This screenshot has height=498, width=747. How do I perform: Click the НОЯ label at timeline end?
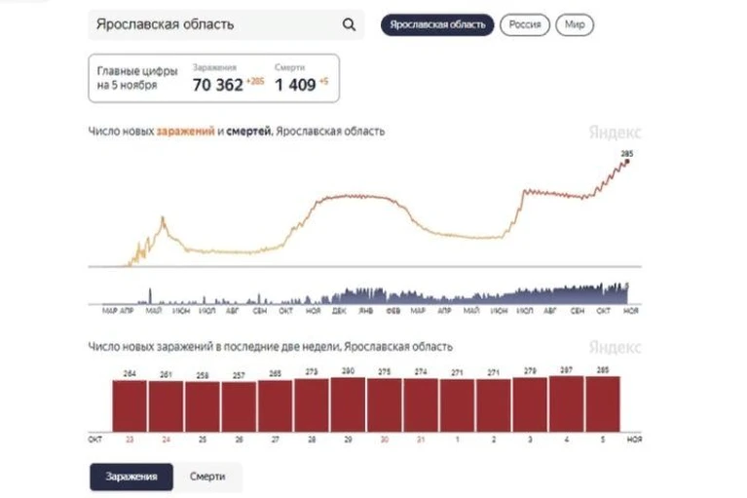pyautogui.click(x=631, y=311)
